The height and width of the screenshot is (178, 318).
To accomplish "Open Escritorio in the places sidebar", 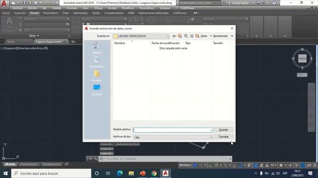I will (x=96, y=90).
